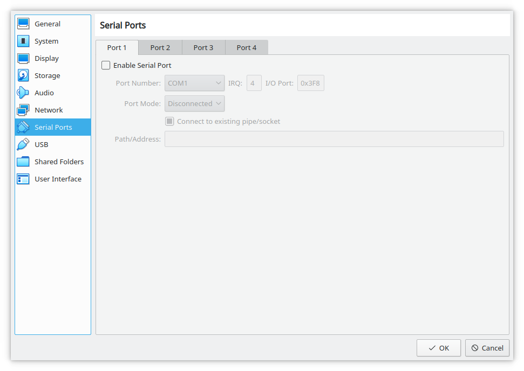Switch to the Port 2 tab
The height and width of the screenshot is (371, 524).
point(160,48)
